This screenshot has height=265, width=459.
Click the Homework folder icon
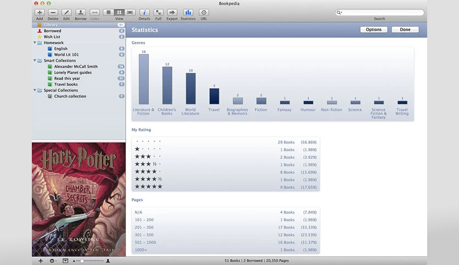40,43
